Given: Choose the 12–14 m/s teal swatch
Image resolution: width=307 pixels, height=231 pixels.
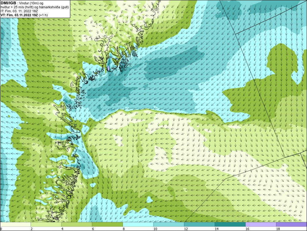Looking at the screenshot, I should click(200, 224).
